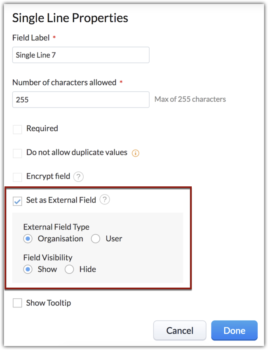268x350 pixels.
Task: Tick Do not allow duplicate values checkbox
Action: tap(17, 153)
